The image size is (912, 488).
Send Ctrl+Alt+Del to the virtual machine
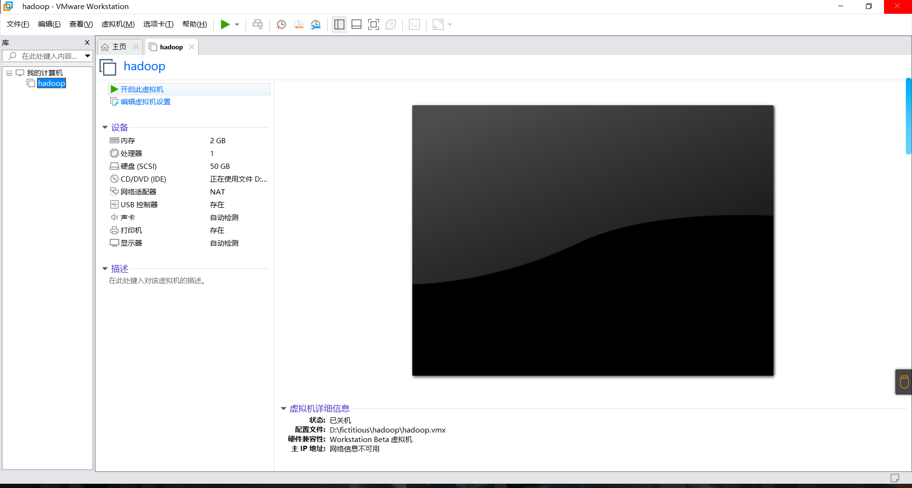[x=257, y=24]
